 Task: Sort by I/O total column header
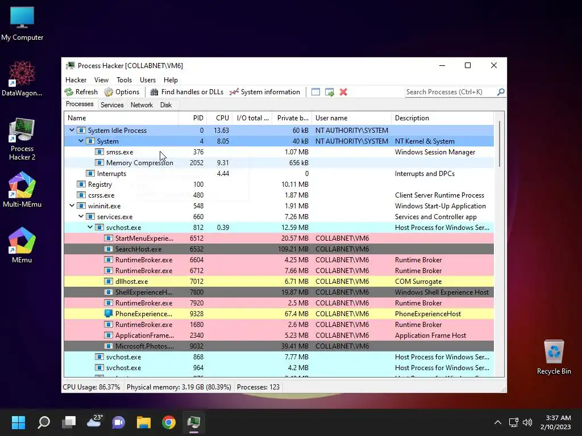(x=252, y=118)
